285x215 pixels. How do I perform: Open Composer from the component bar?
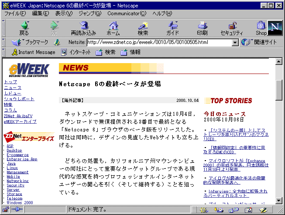point(263,210)
